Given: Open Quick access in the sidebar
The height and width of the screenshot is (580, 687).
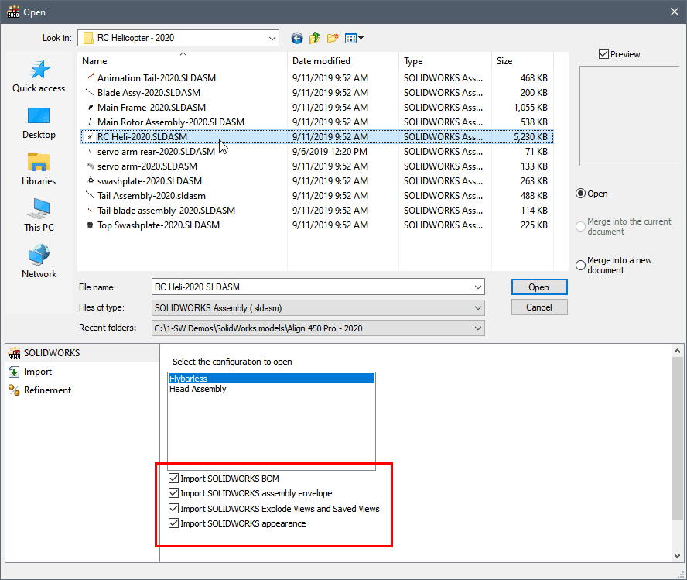Looking at the screenshot, I should (x=39, y=77).
